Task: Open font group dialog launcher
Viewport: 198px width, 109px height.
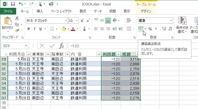Action: coord(90,37)
